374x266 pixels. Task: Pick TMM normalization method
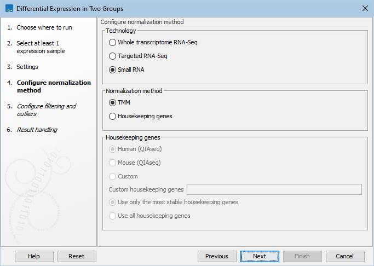coord(113,102)
